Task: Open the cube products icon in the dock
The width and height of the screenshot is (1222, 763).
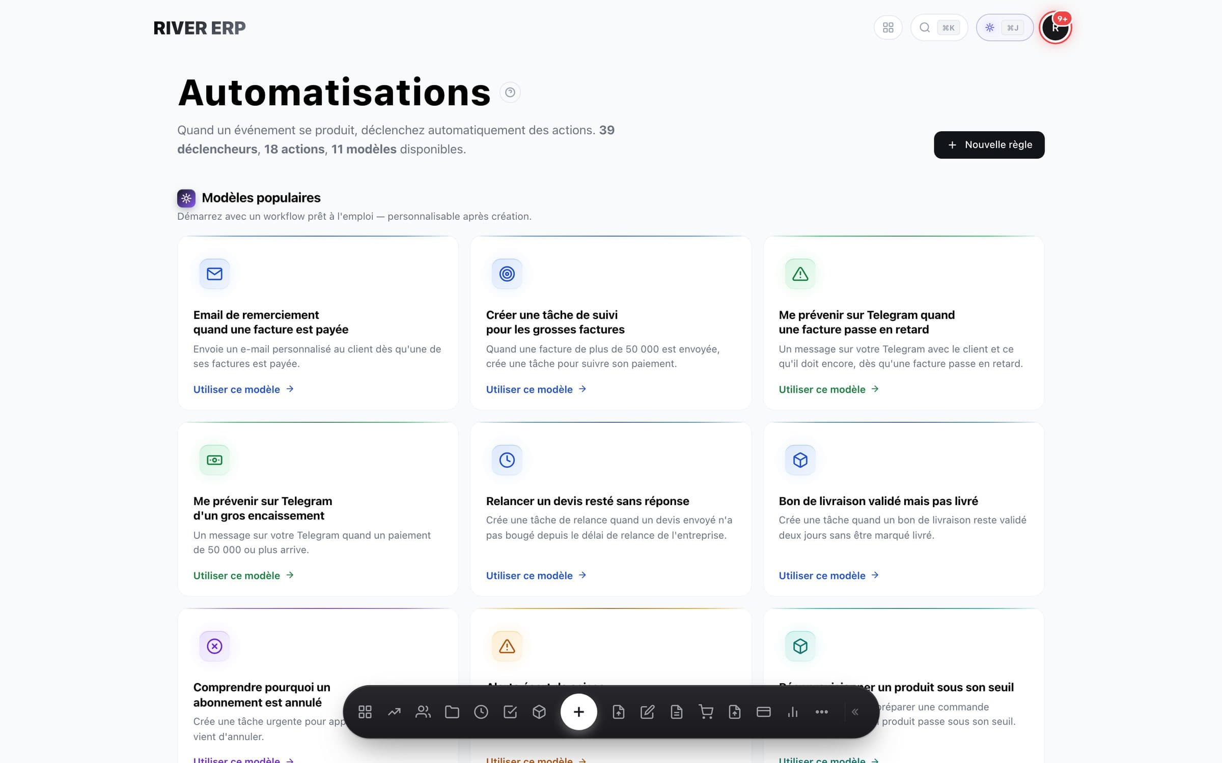Action: click(539, 712)
